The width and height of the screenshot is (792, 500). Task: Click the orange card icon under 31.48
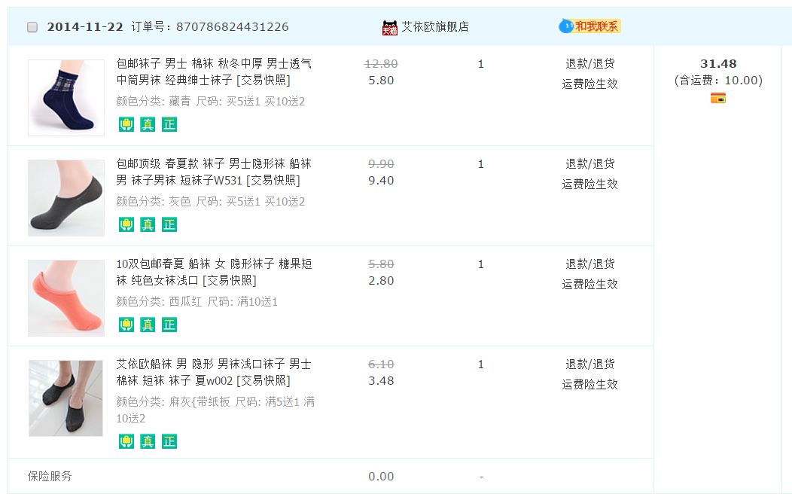pos(717,98)
